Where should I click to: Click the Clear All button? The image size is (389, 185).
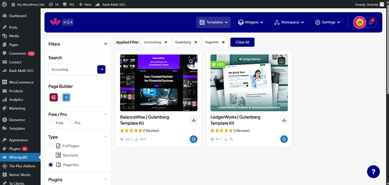(242, 42)
